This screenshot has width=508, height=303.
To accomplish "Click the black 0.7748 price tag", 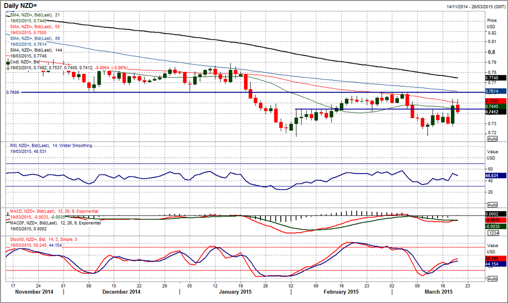I will [496, 78].
